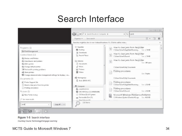
Task: Select Desktop under Favorites
Action: (80, 50)
